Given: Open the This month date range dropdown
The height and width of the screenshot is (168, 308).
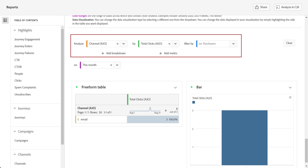Looking at the screenshot, I should 117,65.
